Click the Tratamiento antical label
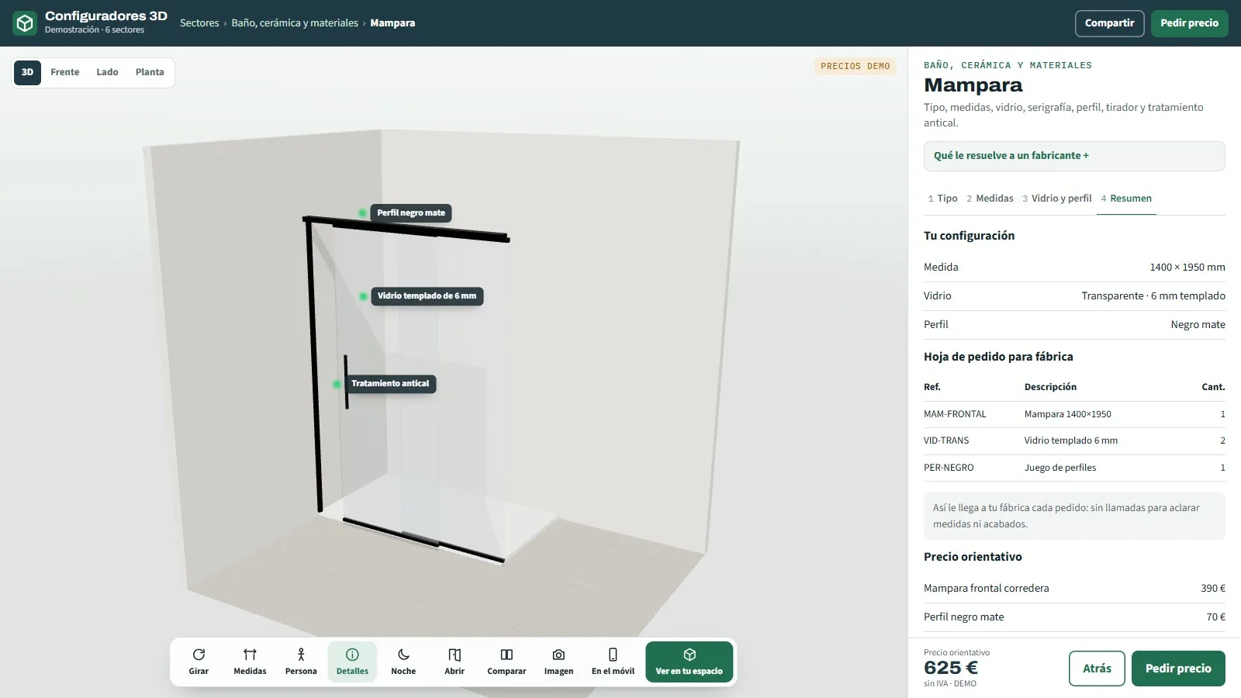 point(390,384)
